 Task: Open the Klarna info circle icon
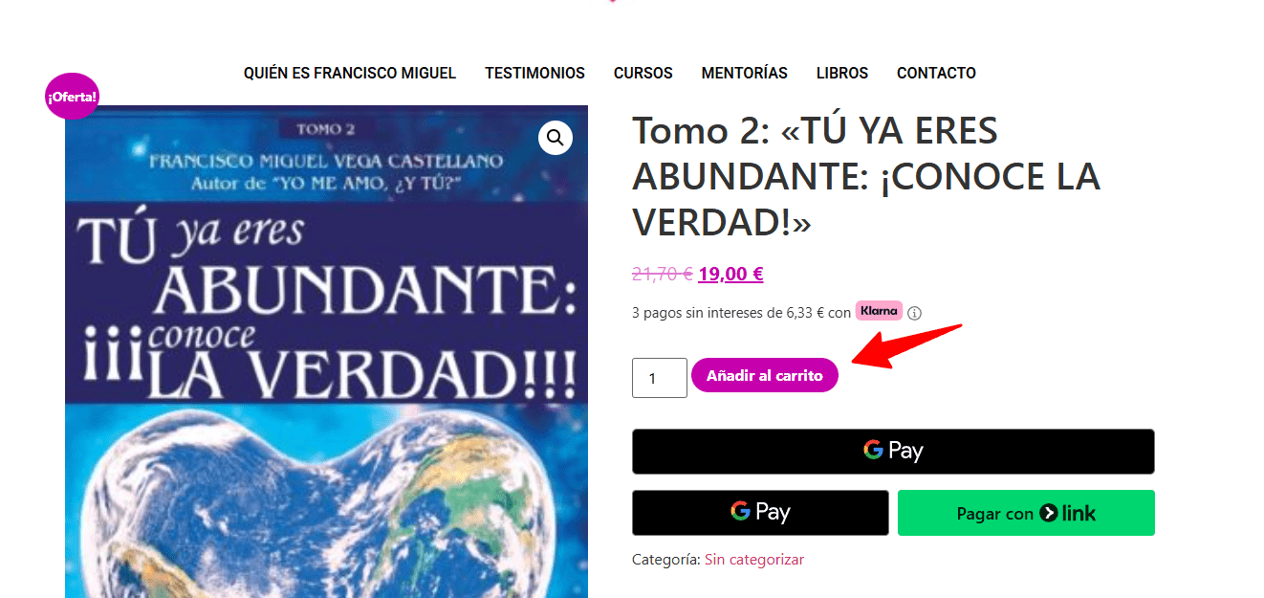click(x=914, y=313)
